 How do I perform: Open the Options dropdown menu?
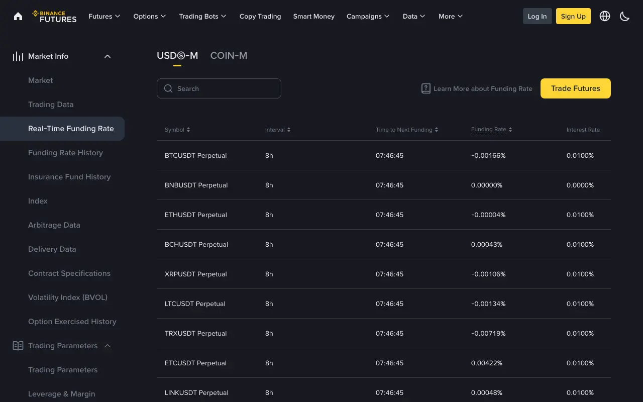[x=150, y=16]
